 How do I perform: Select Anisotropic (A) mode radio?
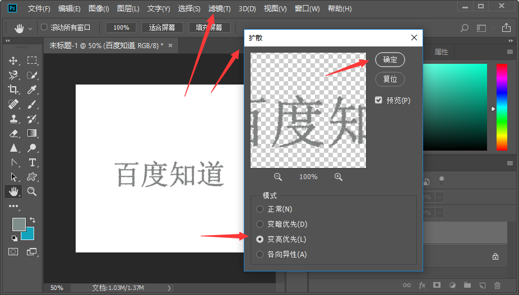[260, 254]
